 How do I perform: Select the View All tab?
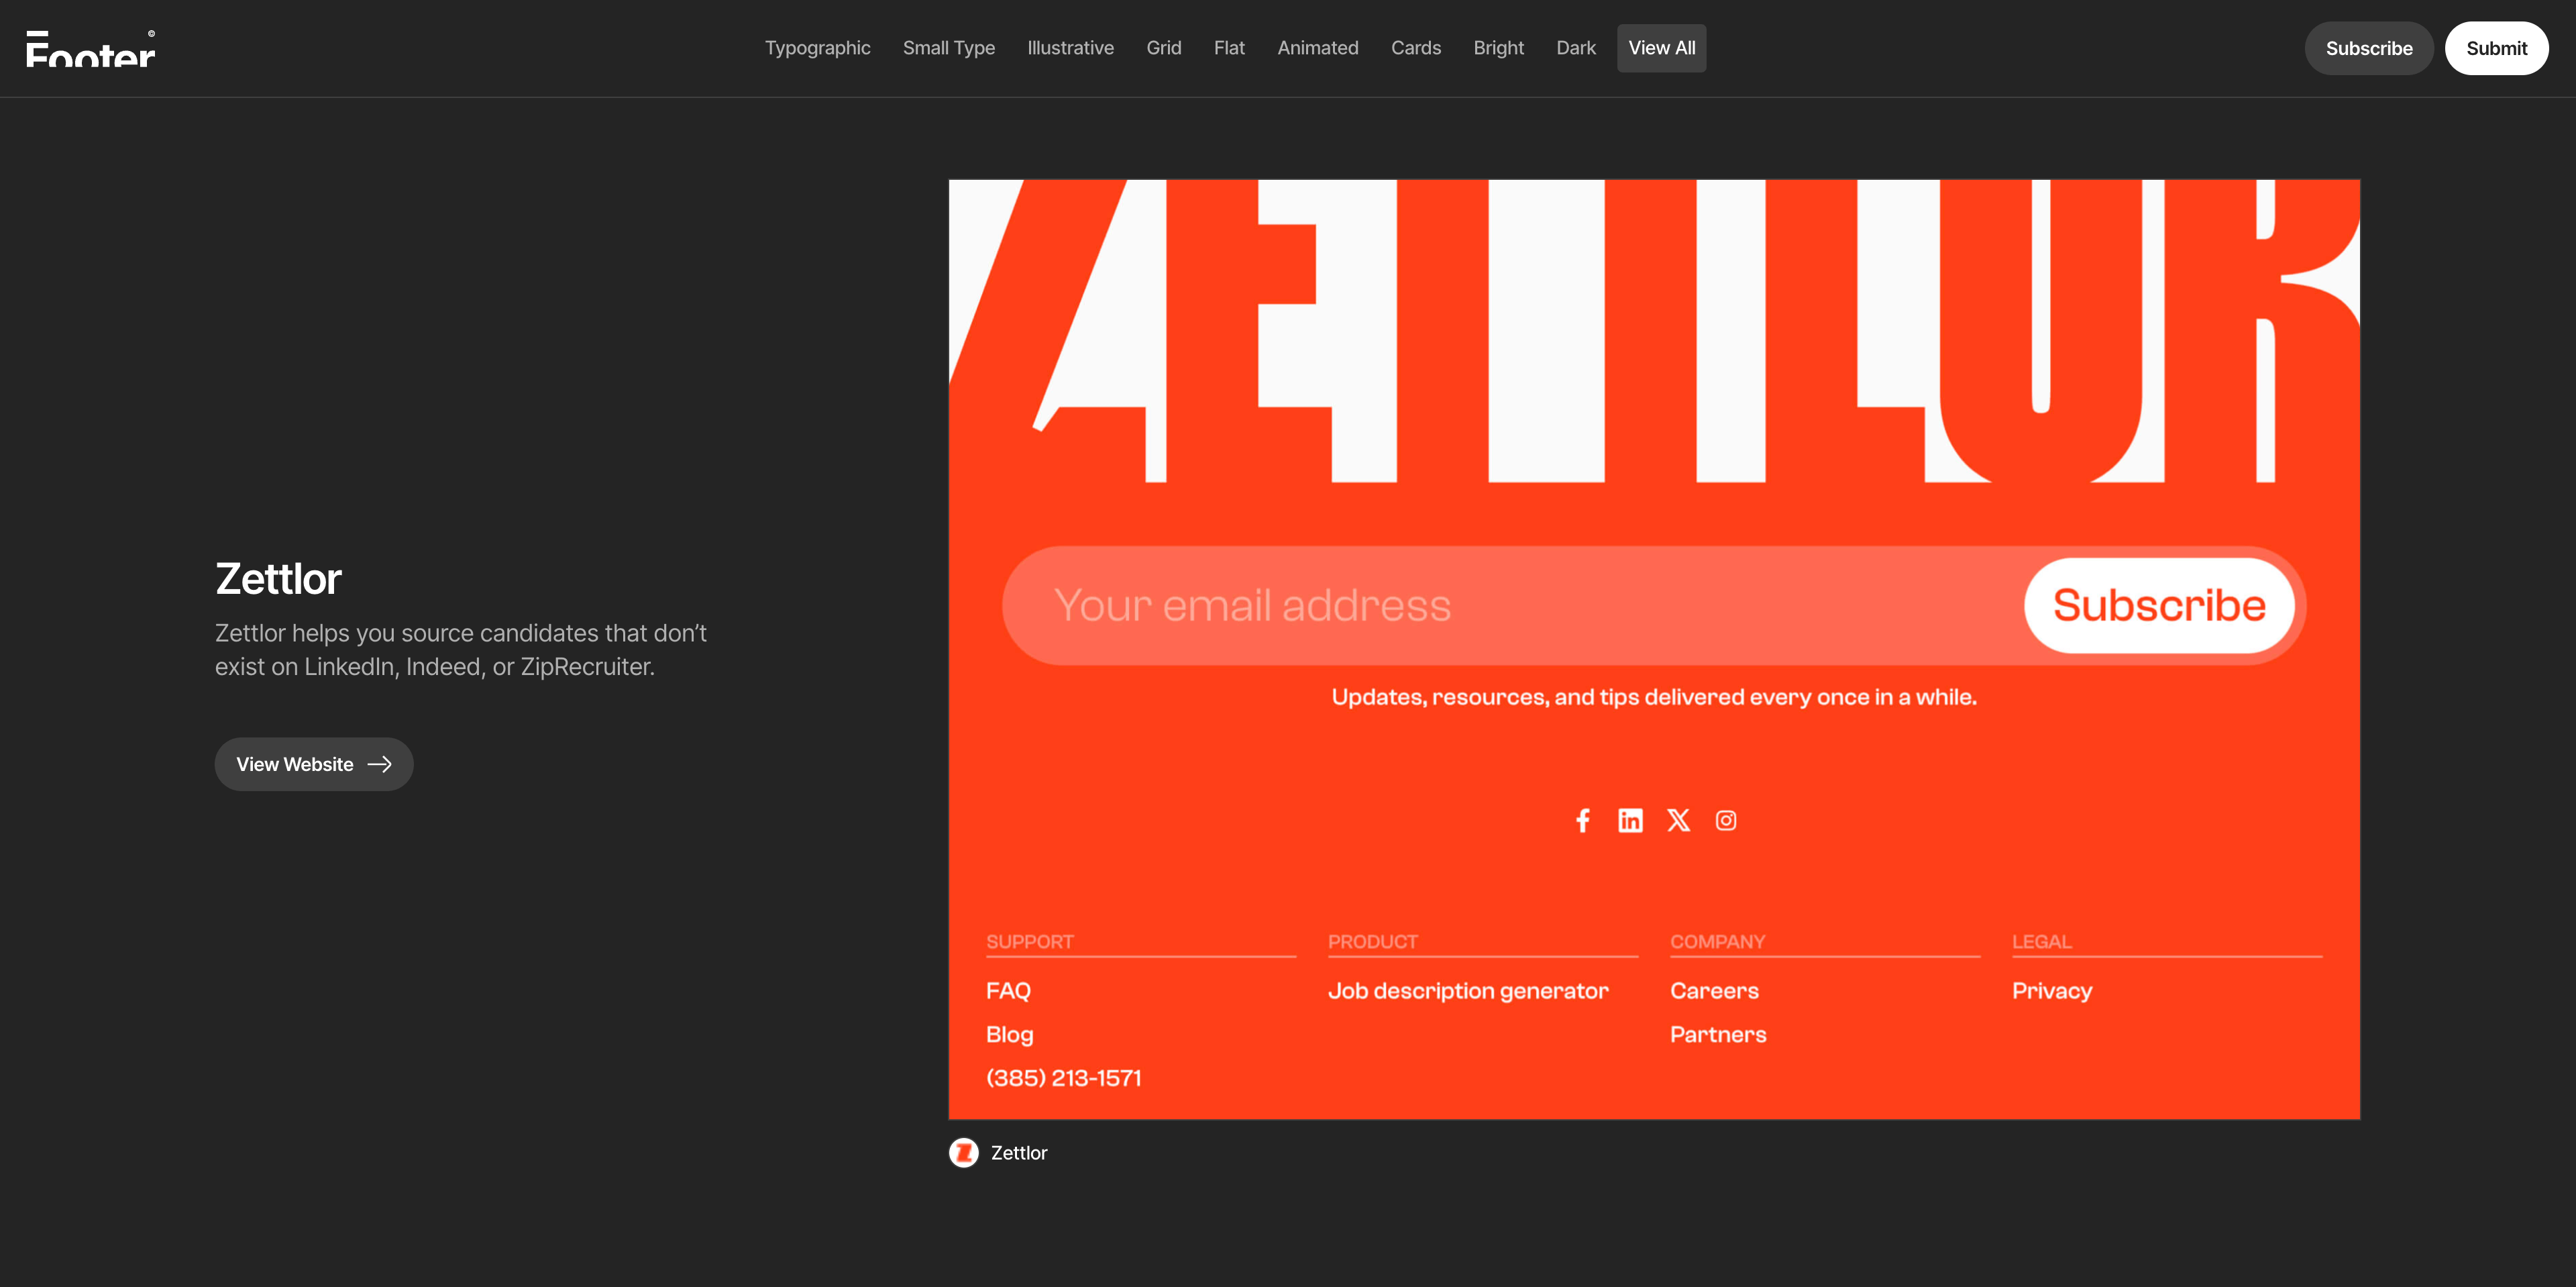coord(1661,48)
